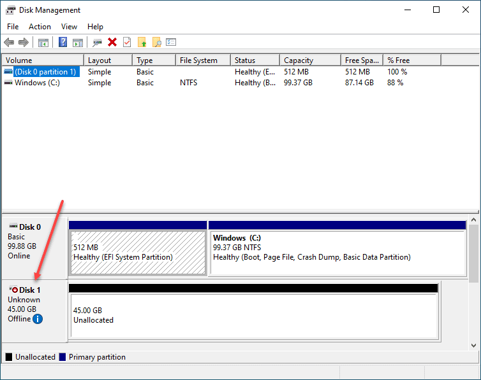The width and height of the screenshot is (481, 380).
Task: Click the Back arrow toolbar icon
Action: (x=9, y=42)
